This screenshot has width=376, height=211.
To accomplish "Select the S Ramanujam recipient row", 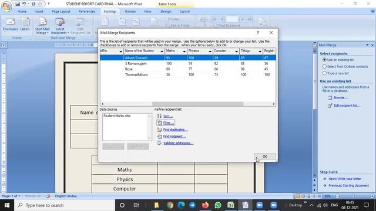I will 188,63.
